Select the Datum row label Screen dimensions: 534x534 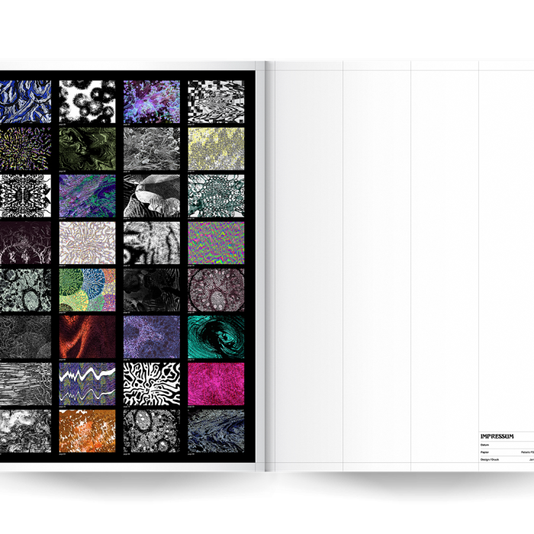[484, 444]
